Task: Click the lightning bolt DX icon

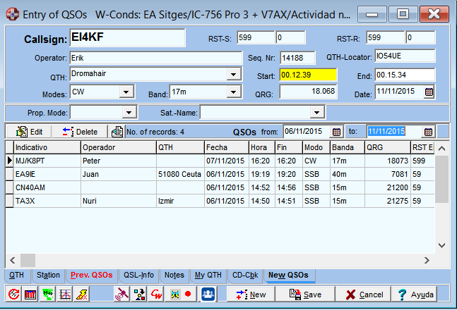Action: 82,294
